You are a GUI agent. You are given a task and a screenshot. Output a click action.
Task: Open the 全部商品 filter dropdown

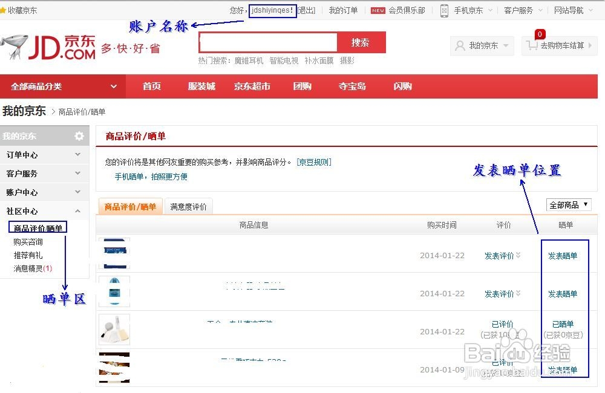(567, 204)
